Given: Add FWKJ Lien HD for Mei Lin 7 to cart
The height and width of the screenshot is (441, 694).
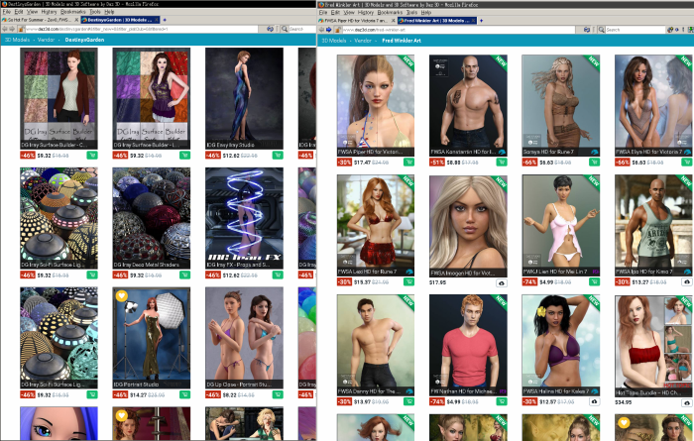Looking at the screenshot, I should click(x=595, y=281).
